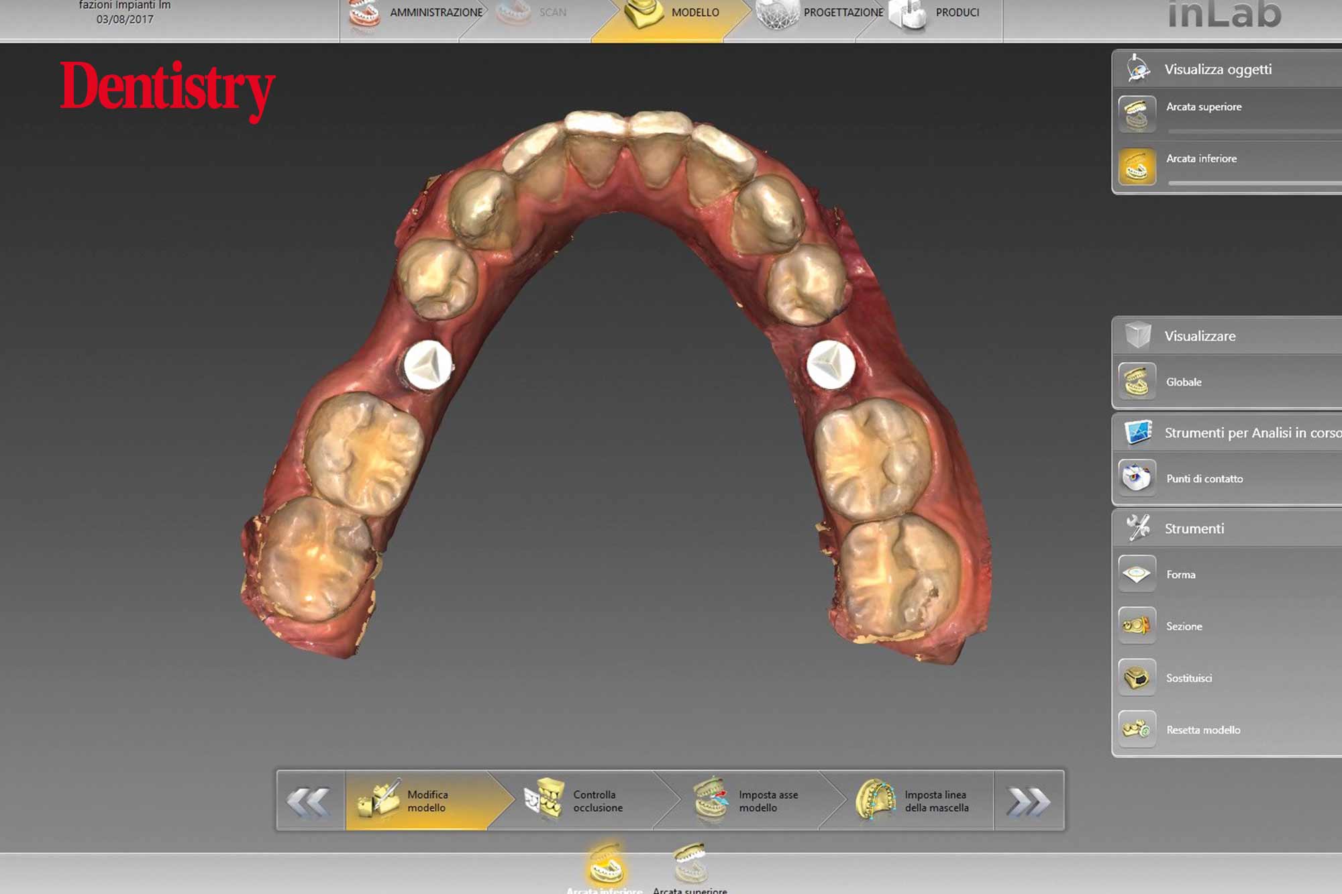The height and width of the screenshot is (894, 1342).
Task: Click the Forma label
Action: coord(1181,575)
